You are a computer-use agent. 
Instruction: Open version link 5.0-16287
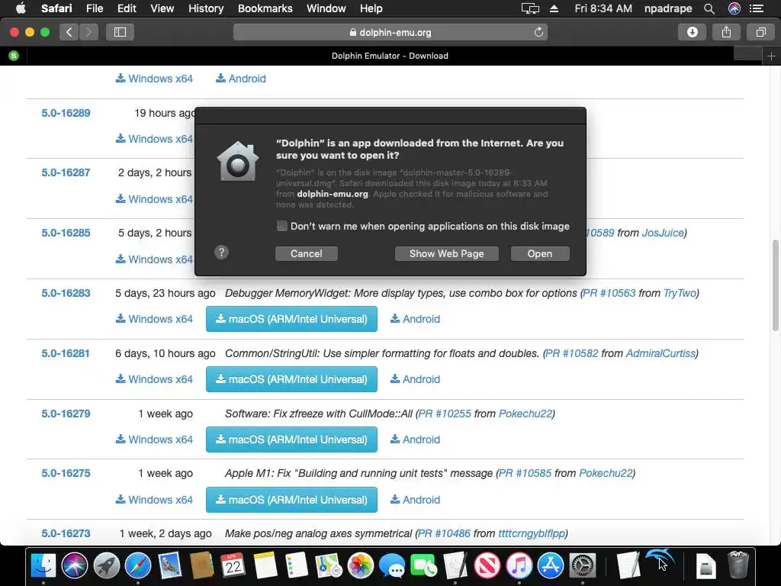pyautogui.click(x=66, y=173)
